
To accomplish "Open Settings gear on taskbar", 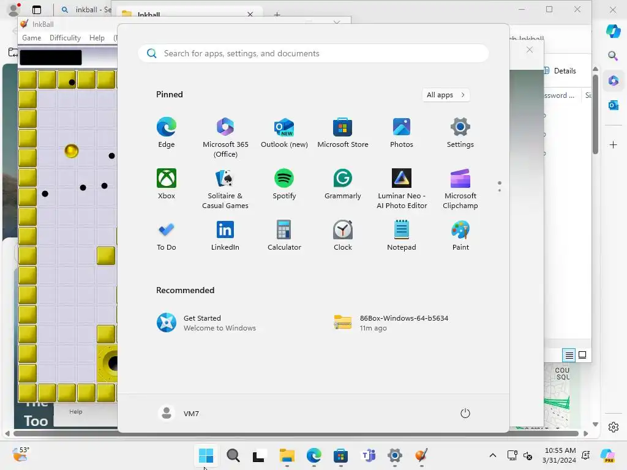I will pos(395,455).
